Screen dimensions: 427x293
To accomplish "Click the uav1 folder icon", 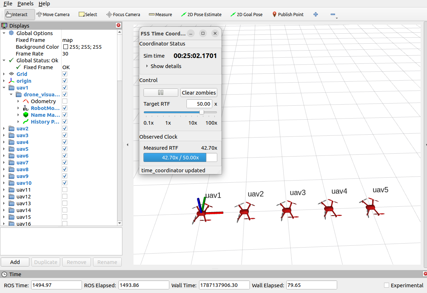I will (x=11, y=87).
